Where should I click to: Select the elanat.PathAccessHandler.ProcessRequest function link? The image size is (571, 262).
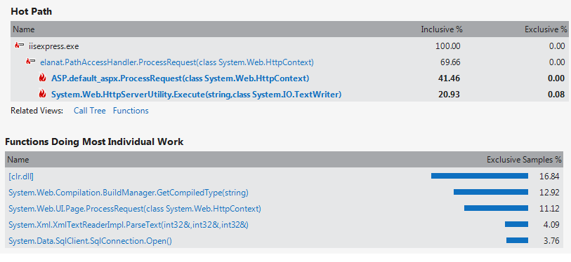(x=177, y=62)
